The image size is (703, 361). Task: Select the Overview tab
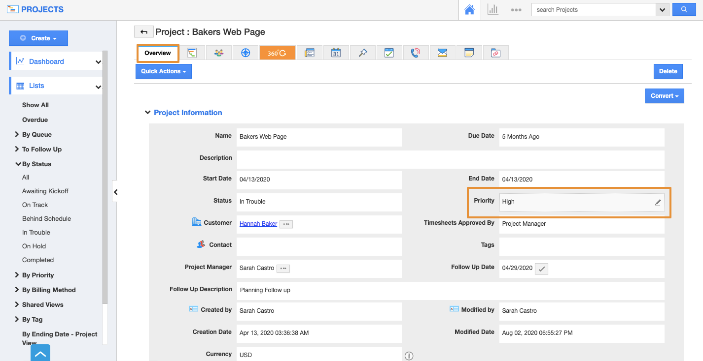(x=158, y=53)
